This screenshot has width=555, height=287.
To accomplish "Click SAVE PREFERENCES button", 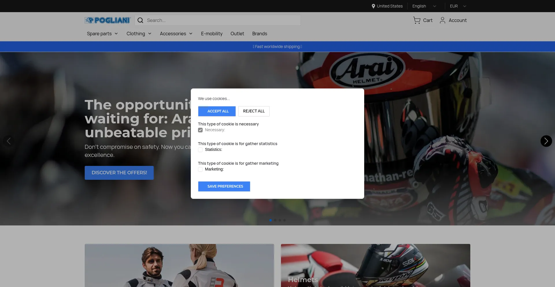I will (224, 186).
